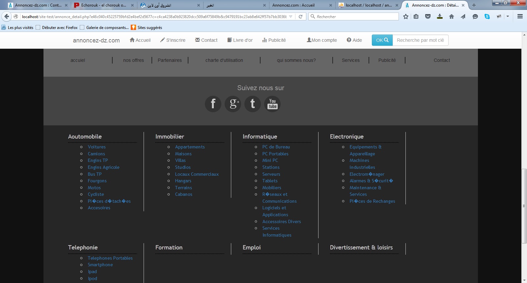Viewport: 527px width, 283px height.
Task: Click the Recherche par mot clé field
Action: pyautogui.click(x=420, y=40)
